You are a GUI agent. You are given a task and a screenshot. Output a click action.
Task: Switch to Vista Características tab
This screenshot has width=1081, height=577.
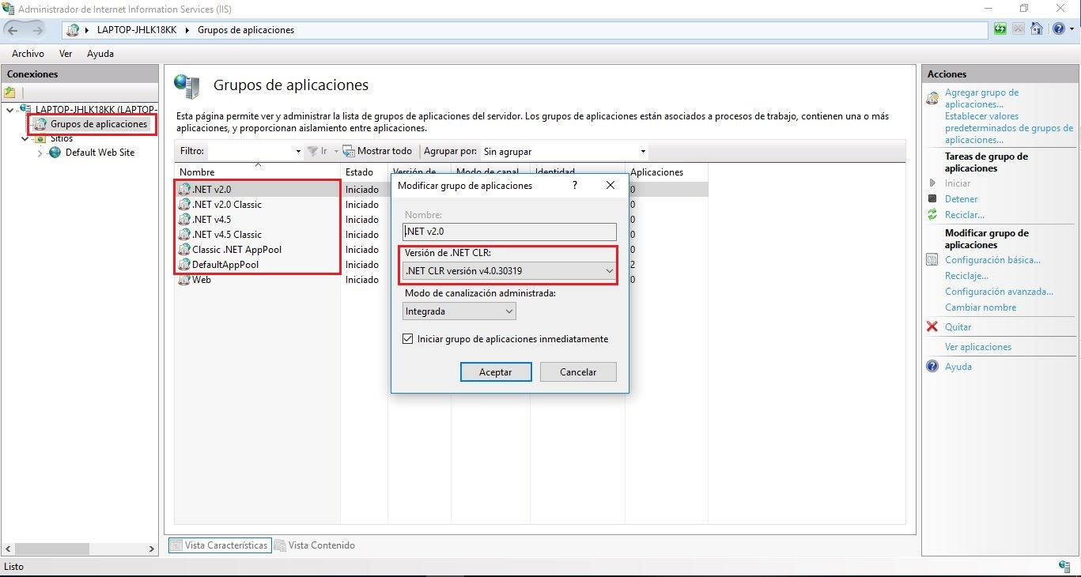pos(220,545)
